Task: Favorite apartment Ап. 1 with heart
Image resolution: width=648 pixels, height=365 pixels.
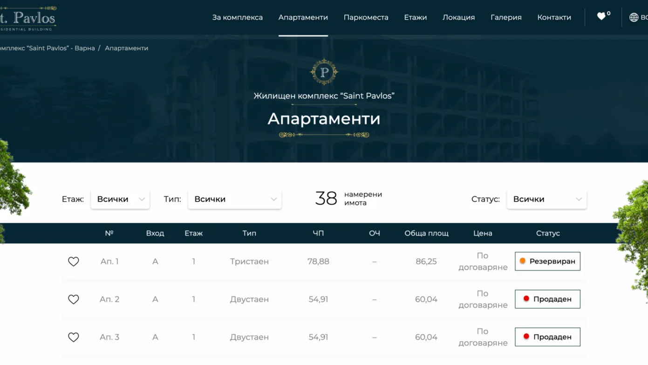Action: click(74, 262)
